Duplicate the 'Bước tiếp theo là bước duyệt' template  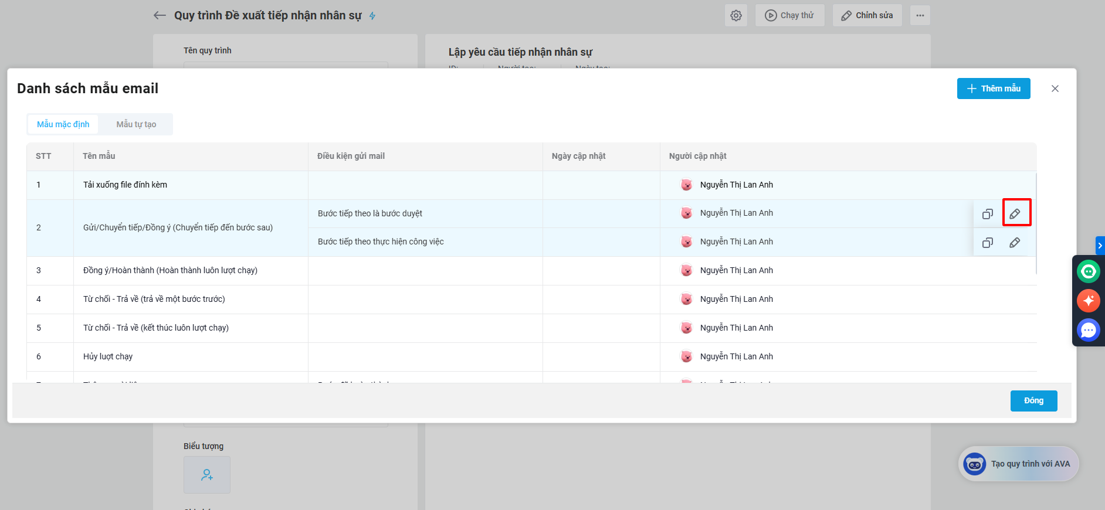coord(988,214)
